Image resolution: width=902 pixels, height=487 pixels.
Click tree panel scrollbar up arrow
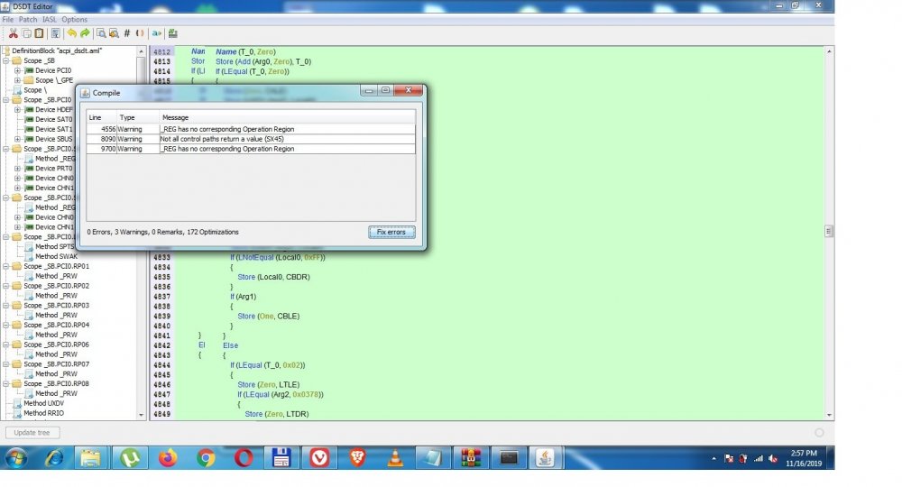coord(141,51)
